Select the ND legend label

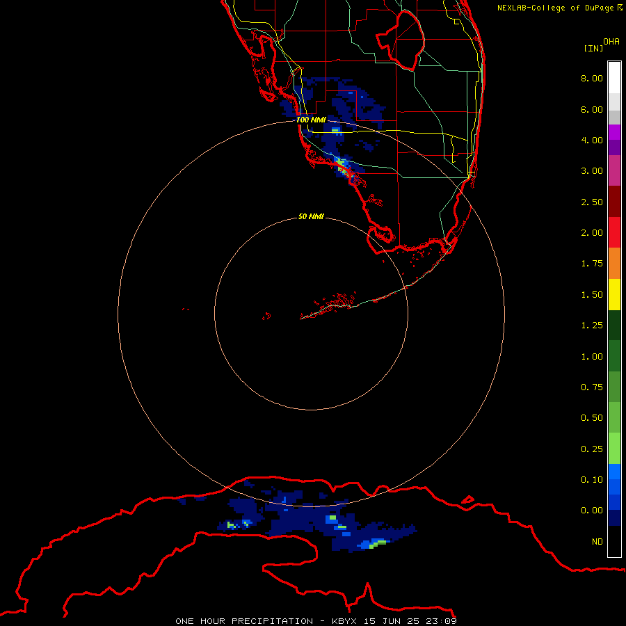[x=597, y=542]
